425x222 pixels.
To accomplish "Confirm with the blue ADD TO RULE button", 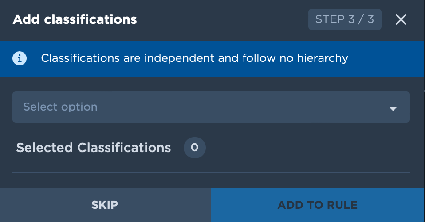I will [x=318, y=205].
